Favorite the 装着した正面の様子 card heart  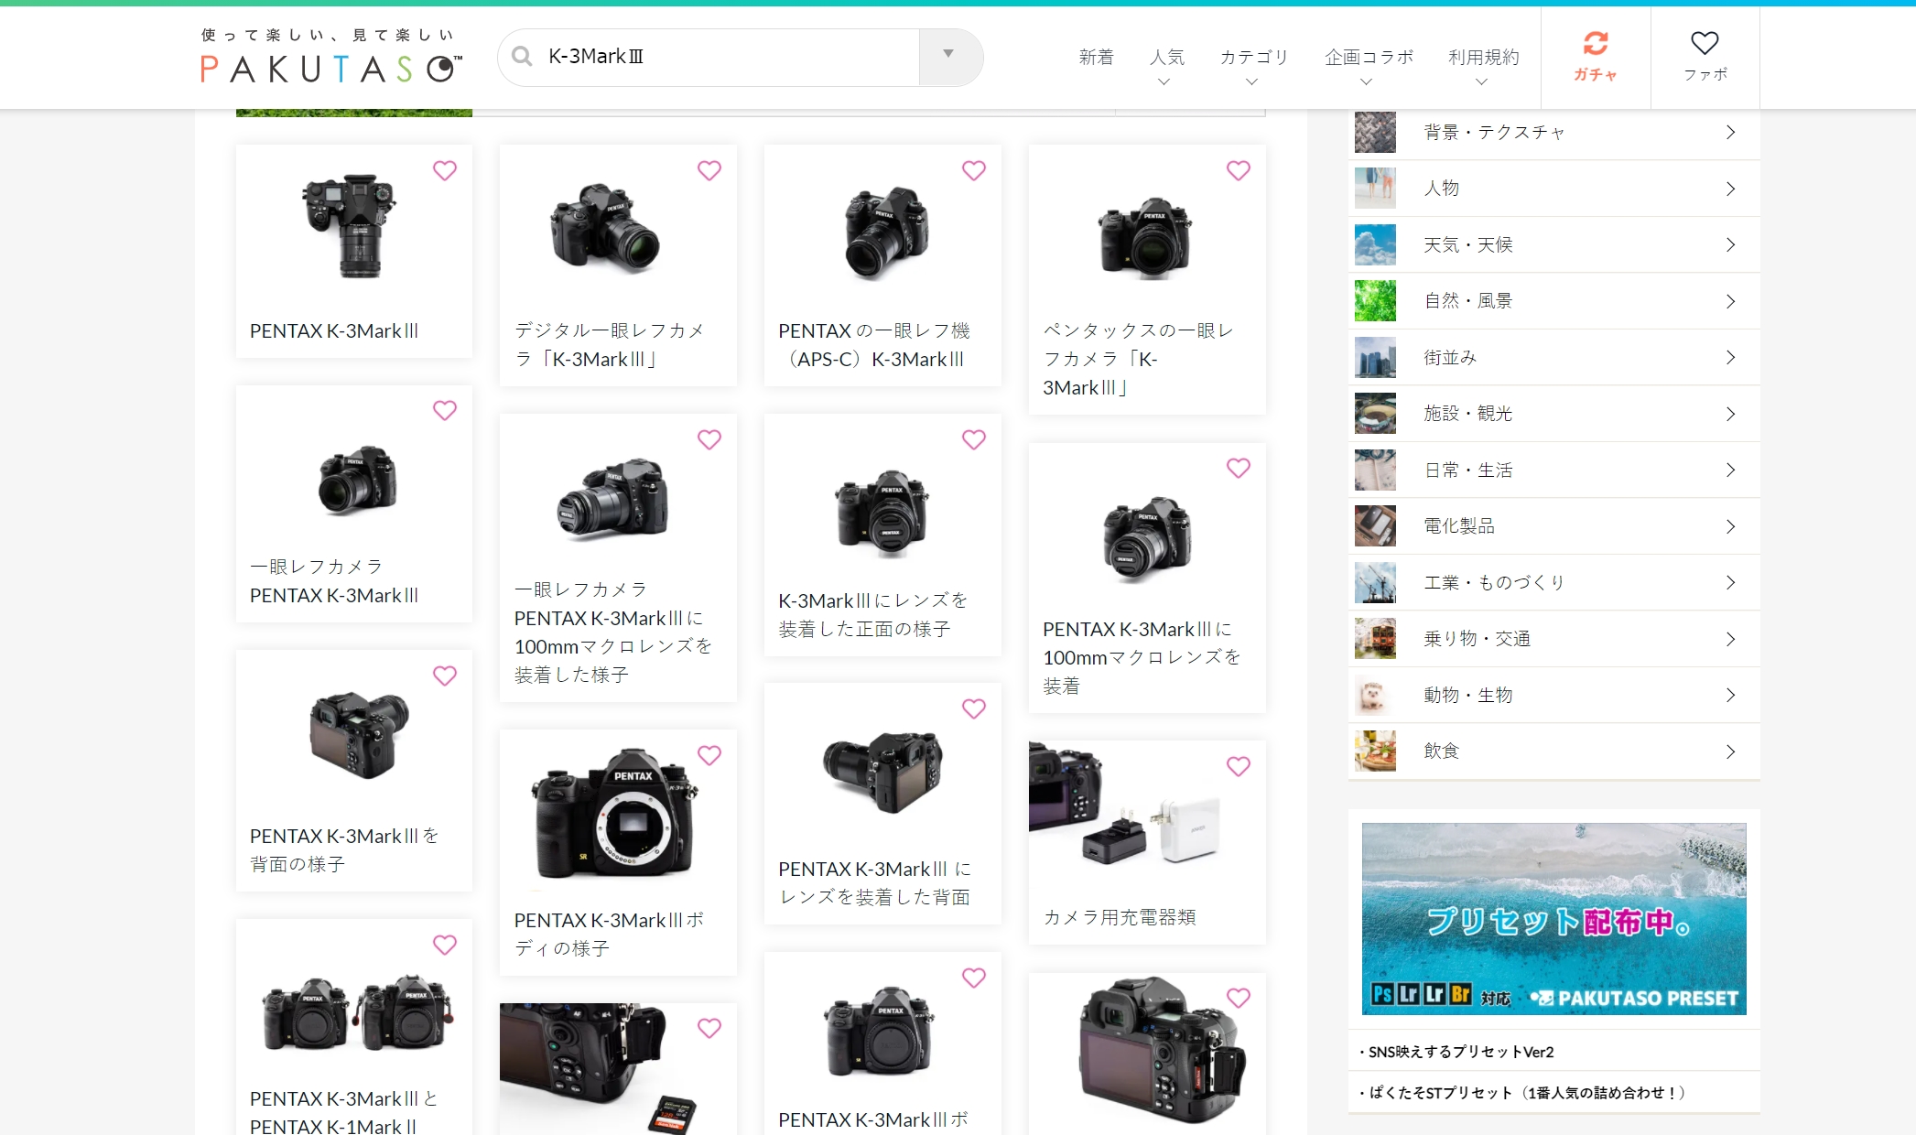(x=974, y=439)
